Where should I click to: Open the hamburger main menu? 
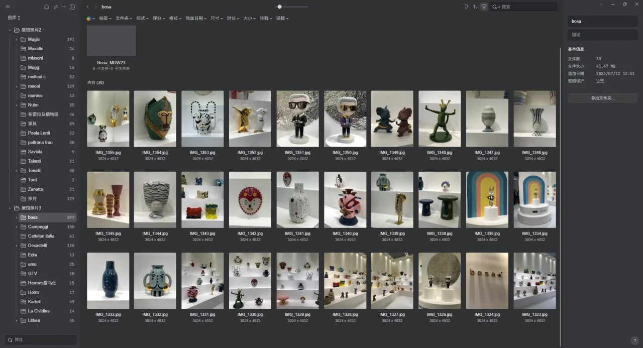pos(8,7)
